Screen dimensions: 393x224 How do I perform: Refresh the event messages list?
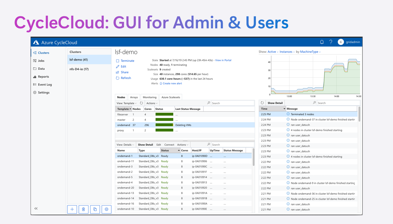point(262,103)
